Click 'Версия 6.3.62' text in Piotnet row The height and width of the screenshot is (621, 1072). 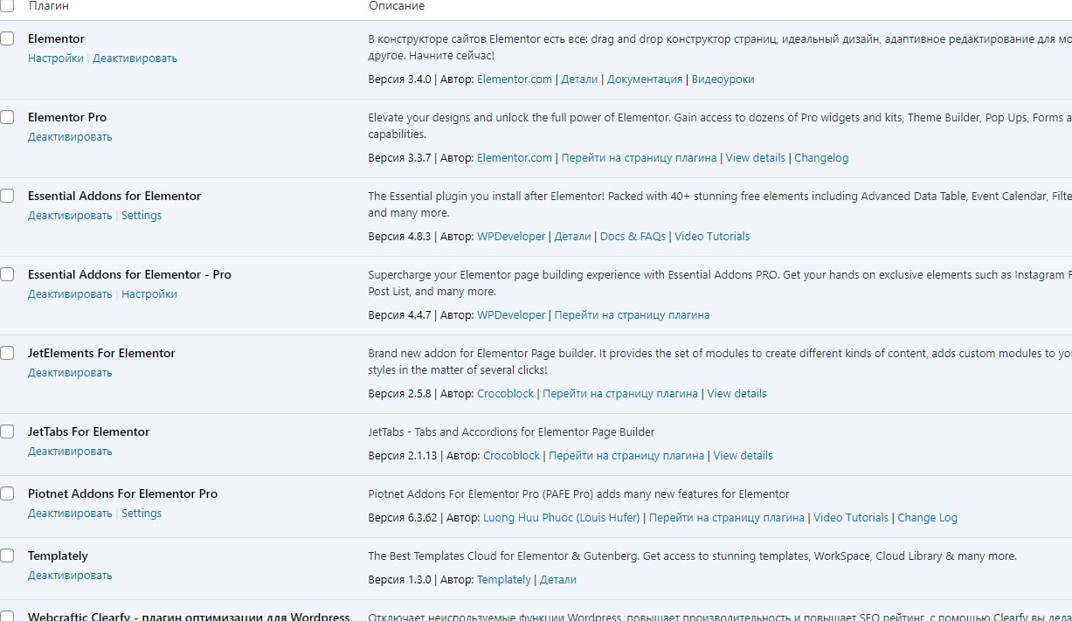403,518
